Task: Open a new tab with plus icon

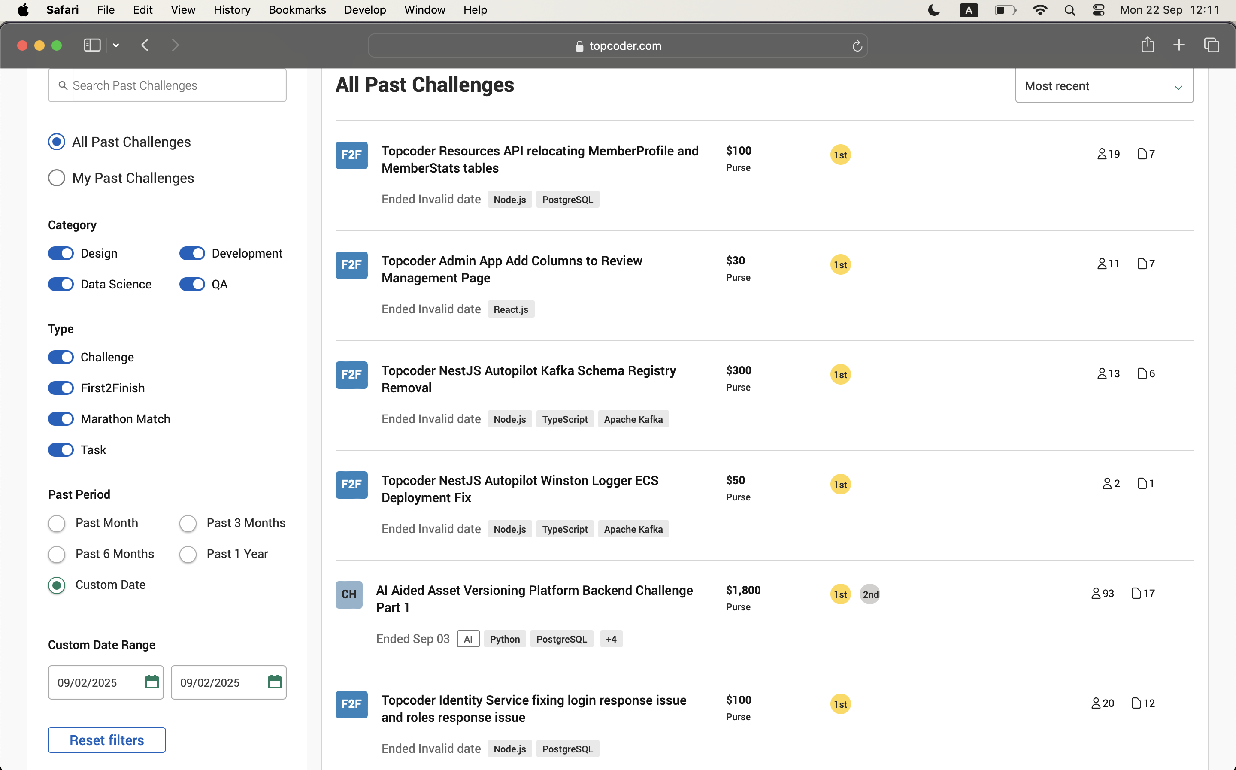Action: pyautogui.click(x=1179, y=45)
